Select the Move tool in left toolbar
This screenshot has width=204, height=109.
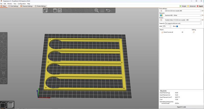[4, 36]
